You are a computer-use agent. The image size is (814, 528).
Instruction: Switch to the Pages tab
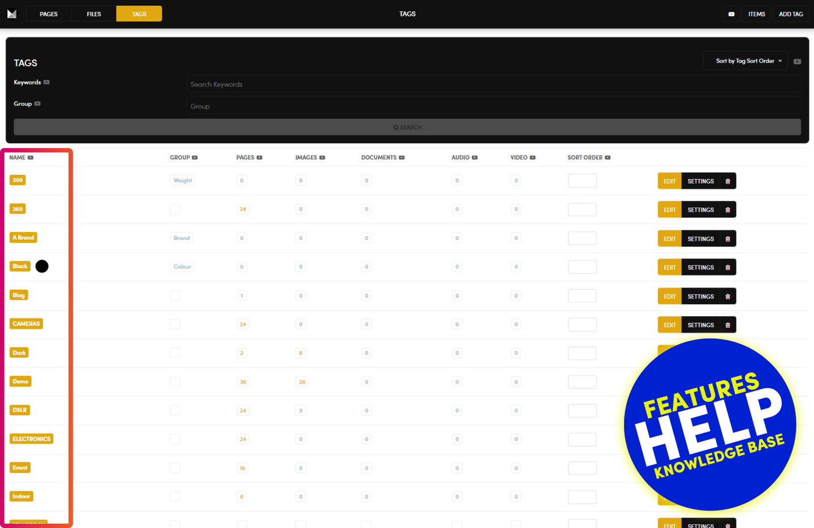pos(49,14)
